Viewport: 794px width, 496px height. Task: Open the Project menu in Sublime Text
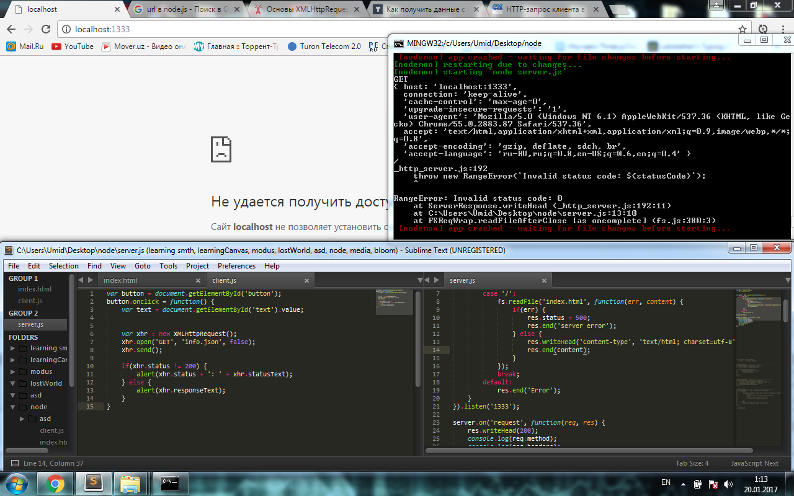197,266
